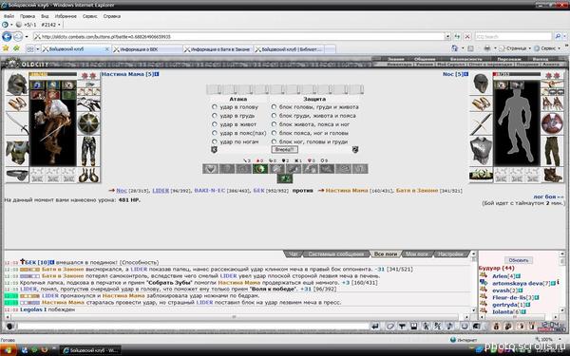Click the power icon in bottom toolbar
The height and width of the screenshot is (356, 570).
(465, 327)
